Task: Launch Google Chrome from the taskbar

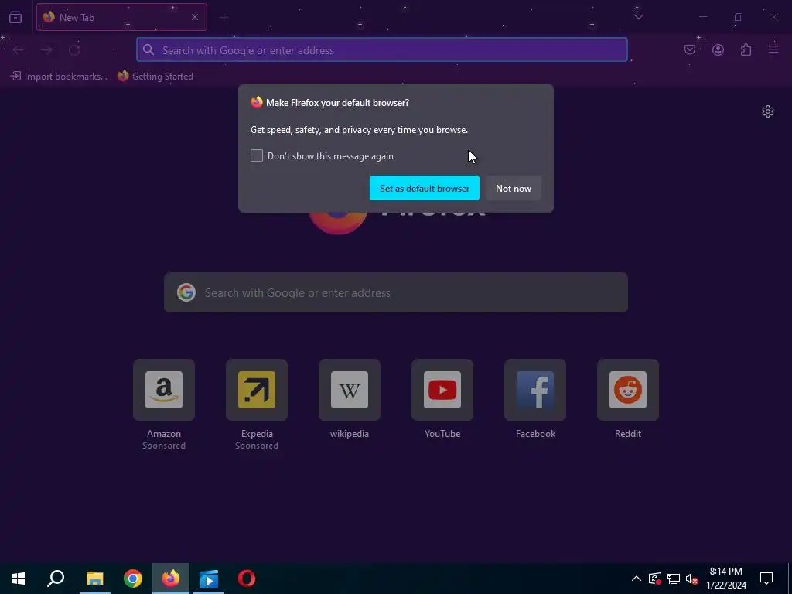Action: 133,579
